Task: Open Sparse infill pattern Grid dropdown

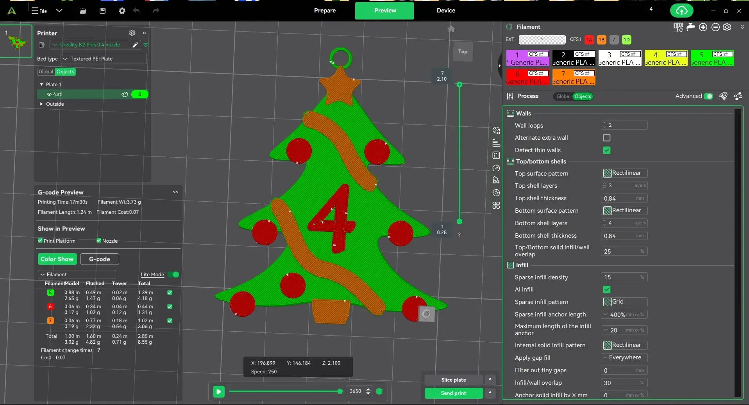Action: pyautogui.click(x=624, y=302)
